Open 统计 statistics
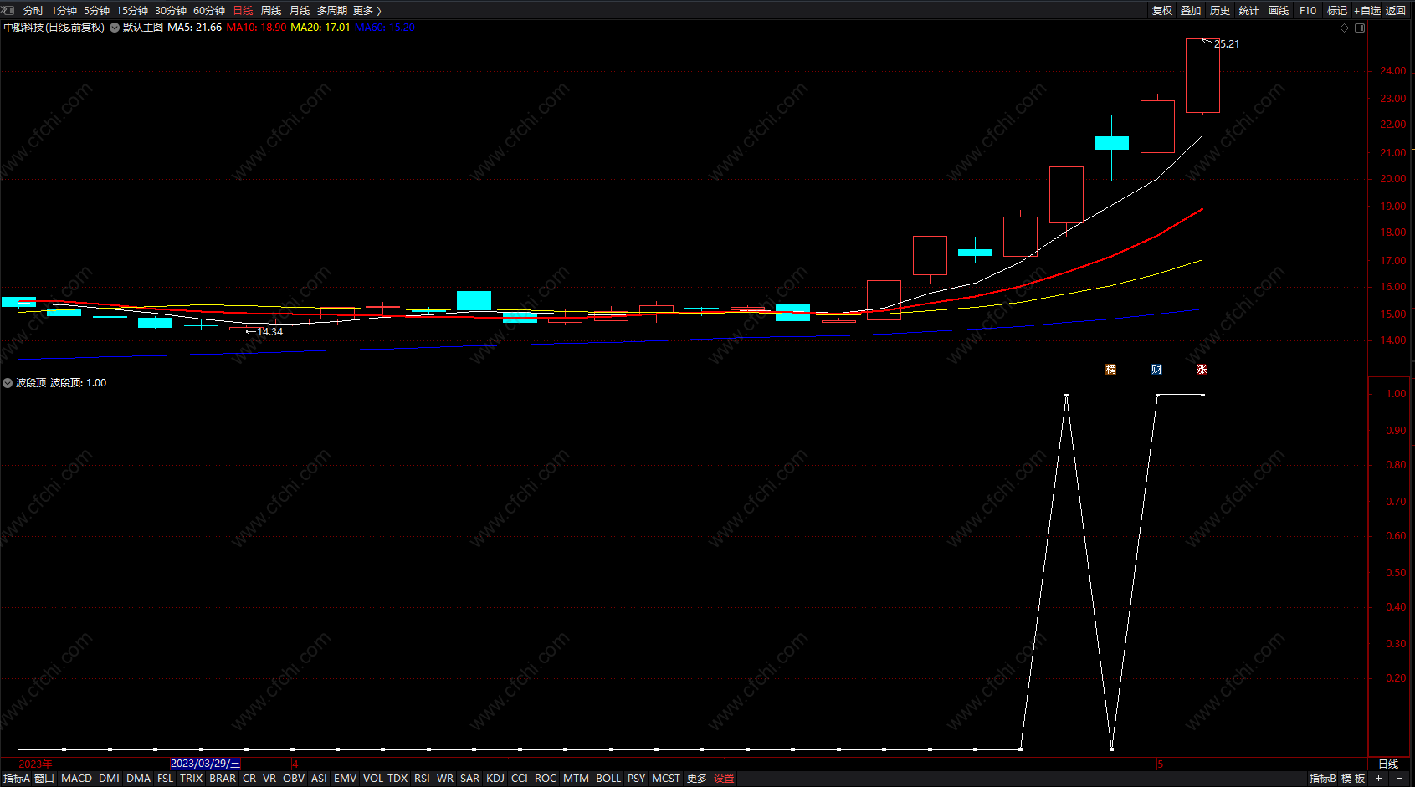Image resolution: width=1415 pixels, height=787 pixels. tap(1249, 11)
